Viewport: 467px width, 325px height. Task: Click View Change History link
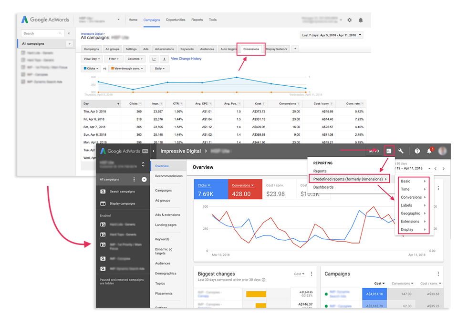pyautogui.click(x=186, y=59)
